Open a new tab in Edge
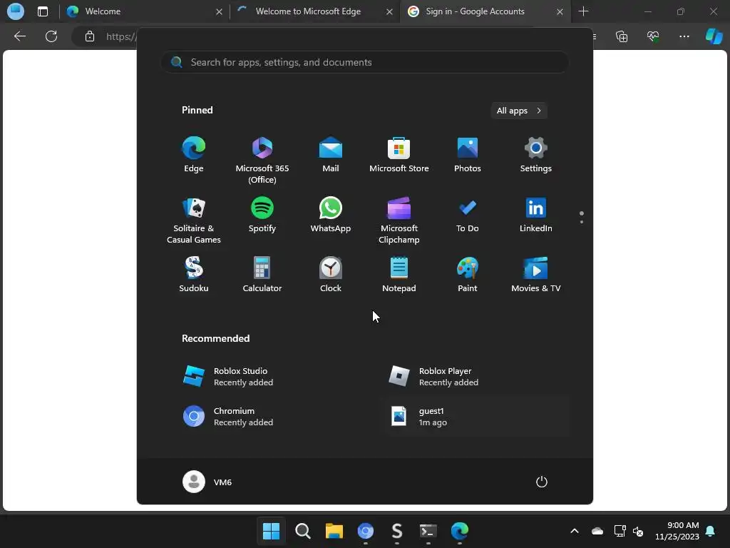Screen dimensions: 730x548 (583, 11)
